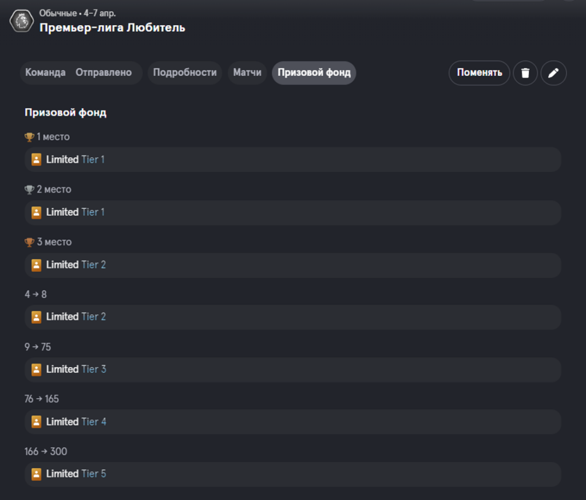This screenshot has width=586, height=500.
Task: Click the gold trophy icon for 1 место
Action: coord(29,137)
